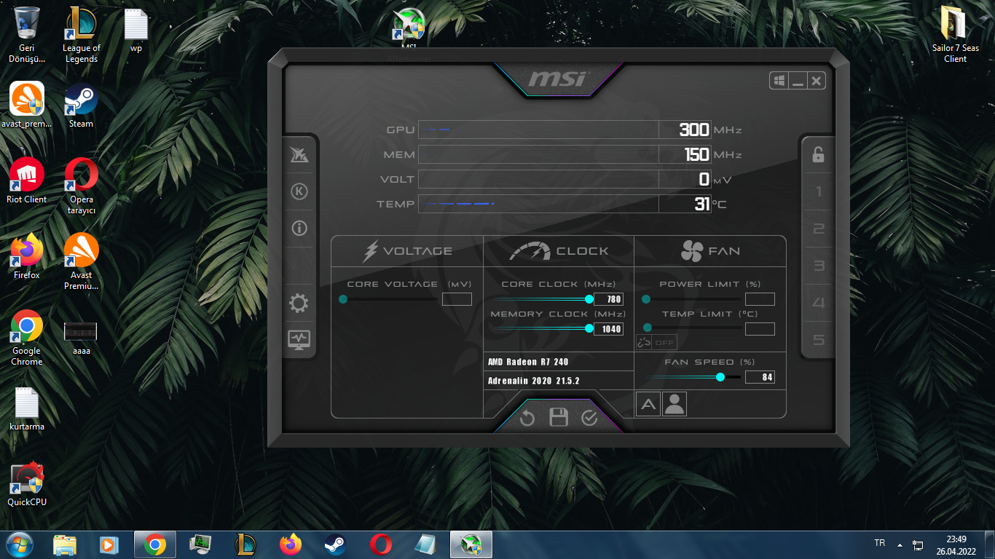
Task: Select profile slot 3
Action: pos(818,266)
